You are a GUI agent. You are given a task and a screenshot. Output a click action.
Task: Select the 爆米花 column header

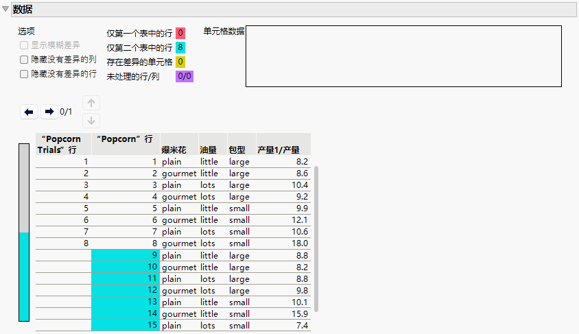pos(180,144)
